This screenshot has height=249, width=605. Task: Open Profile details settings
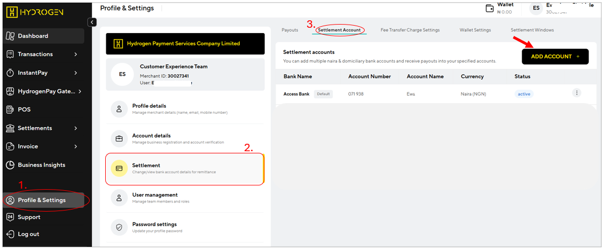tap(185, 109)
